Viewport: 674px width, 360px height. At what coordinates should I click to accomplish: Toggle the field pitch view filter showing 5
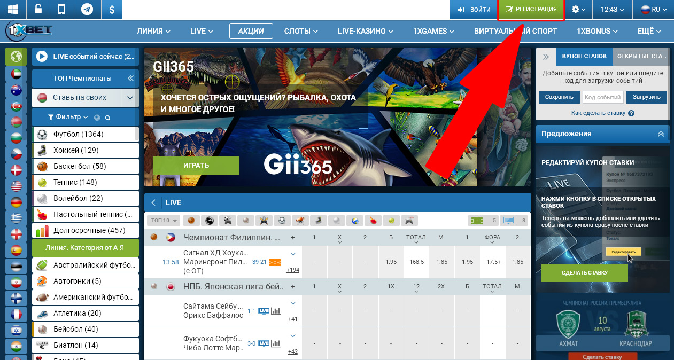pos(483,220)
